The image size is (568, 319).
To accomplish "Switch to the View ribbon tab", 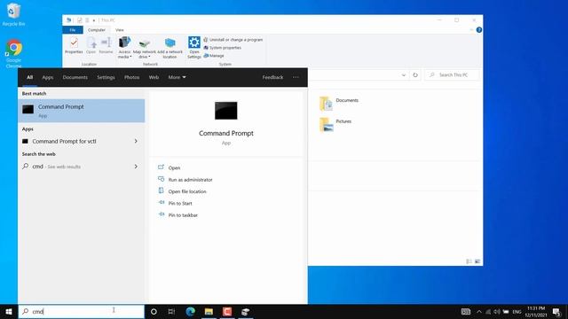I will pyautogui.click(x=120, y=30).
